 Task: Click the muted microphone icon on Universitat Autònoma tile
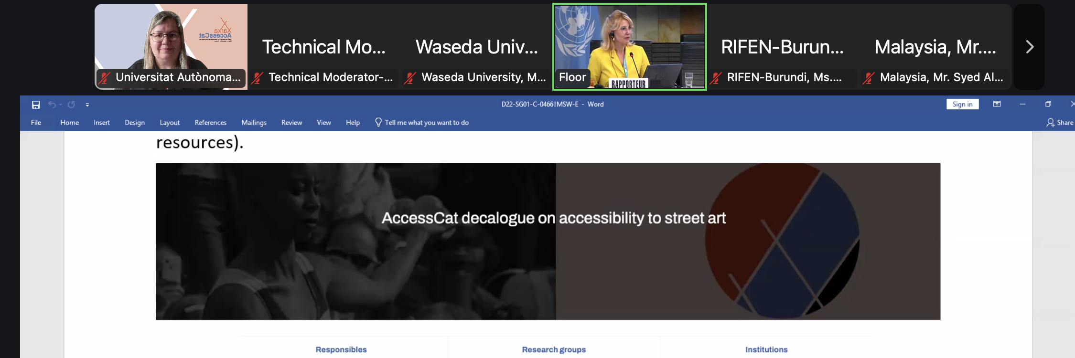click(x=105, y=77)
